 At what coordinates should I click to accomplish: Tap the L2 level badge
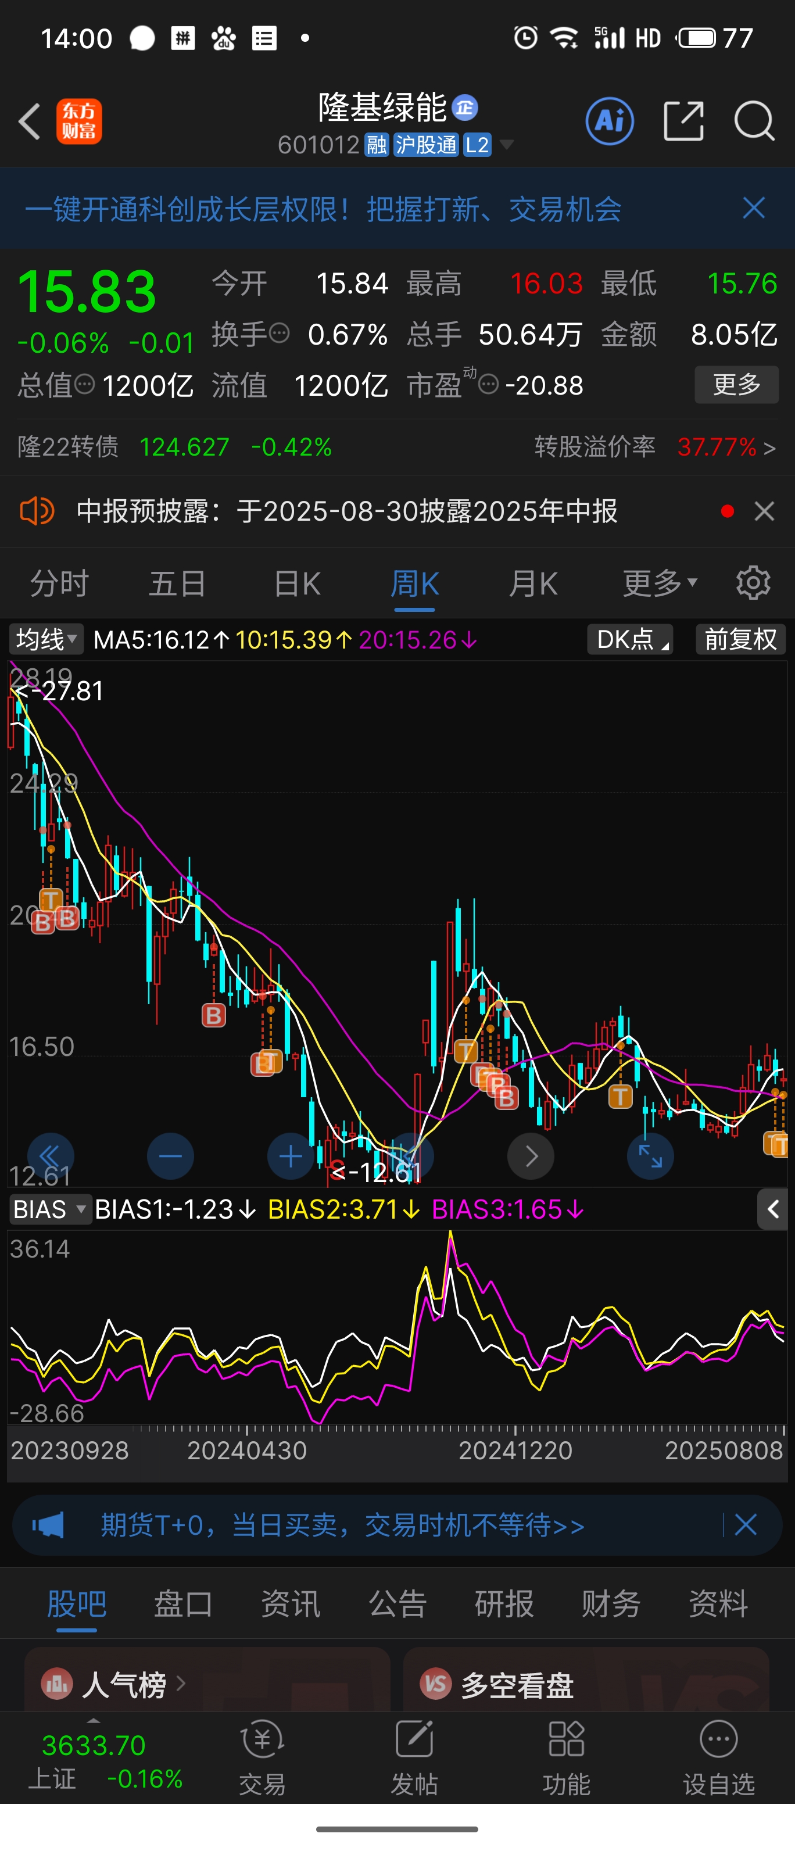tap(477, 145)
